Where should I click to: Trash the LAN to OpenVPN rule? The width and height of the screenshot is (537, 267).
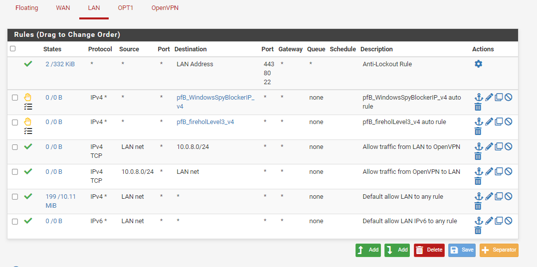478,156
